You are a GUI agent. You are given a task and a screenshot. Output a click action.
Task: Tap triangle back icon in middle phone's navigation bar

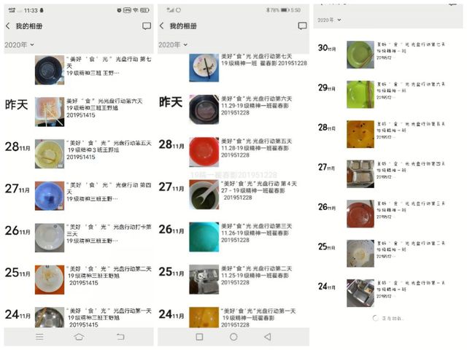267,337
